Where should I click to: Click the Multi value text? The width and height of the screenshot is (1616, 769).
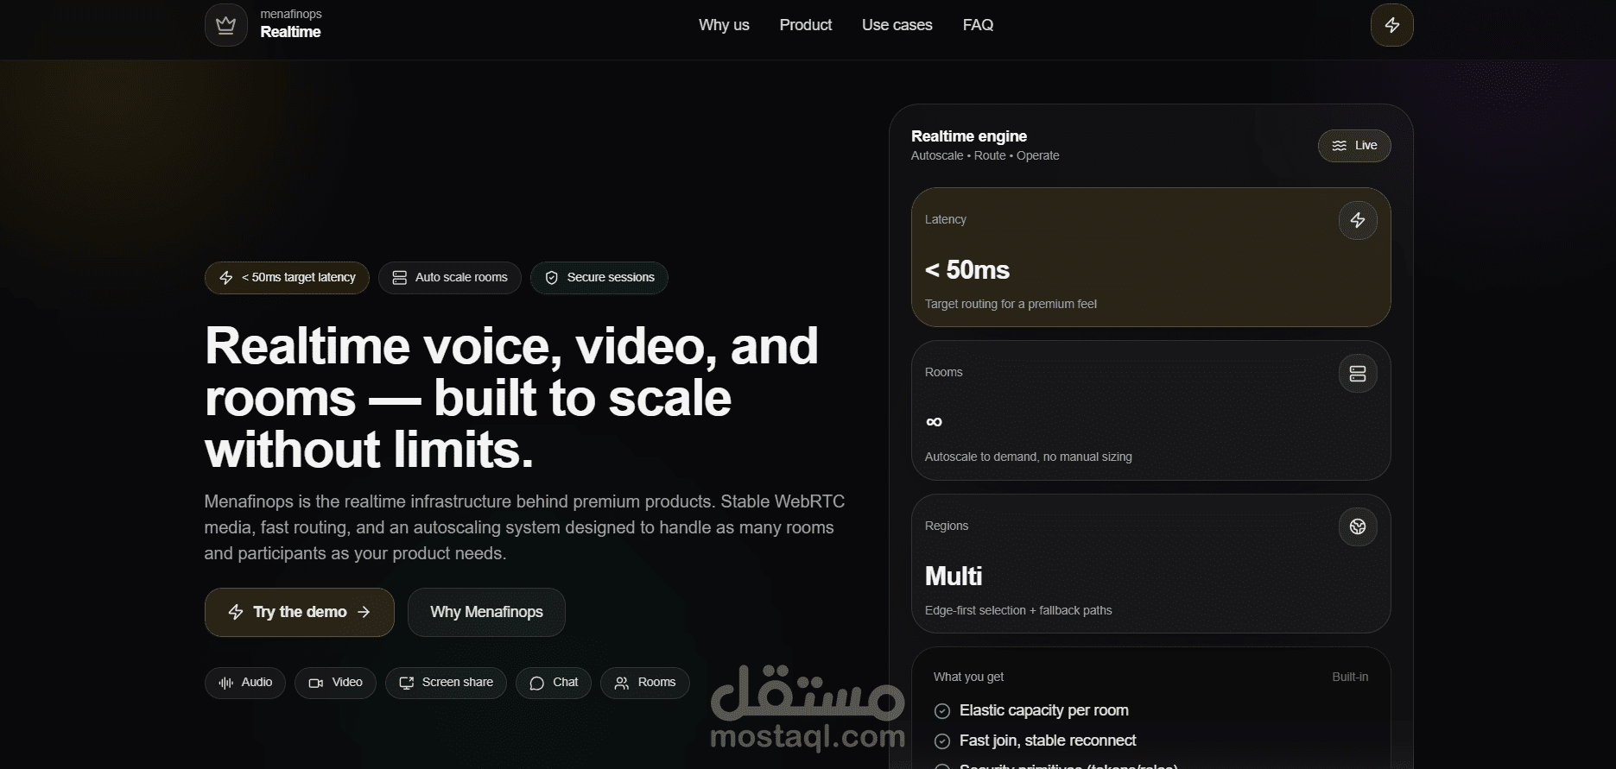(x=954, y=577)
